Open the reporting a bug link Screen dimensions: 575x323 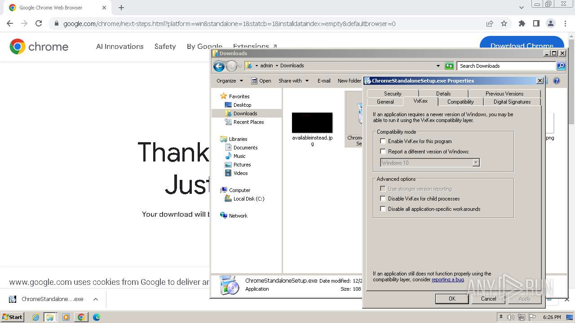(x=447, y=279)
